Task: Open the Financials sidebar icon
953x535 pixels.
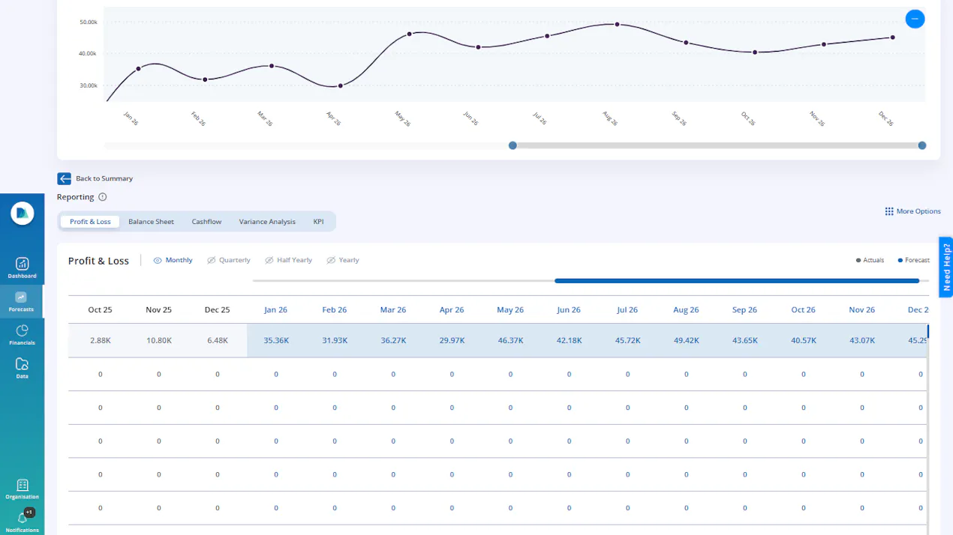Action: (x=22, y=330)
